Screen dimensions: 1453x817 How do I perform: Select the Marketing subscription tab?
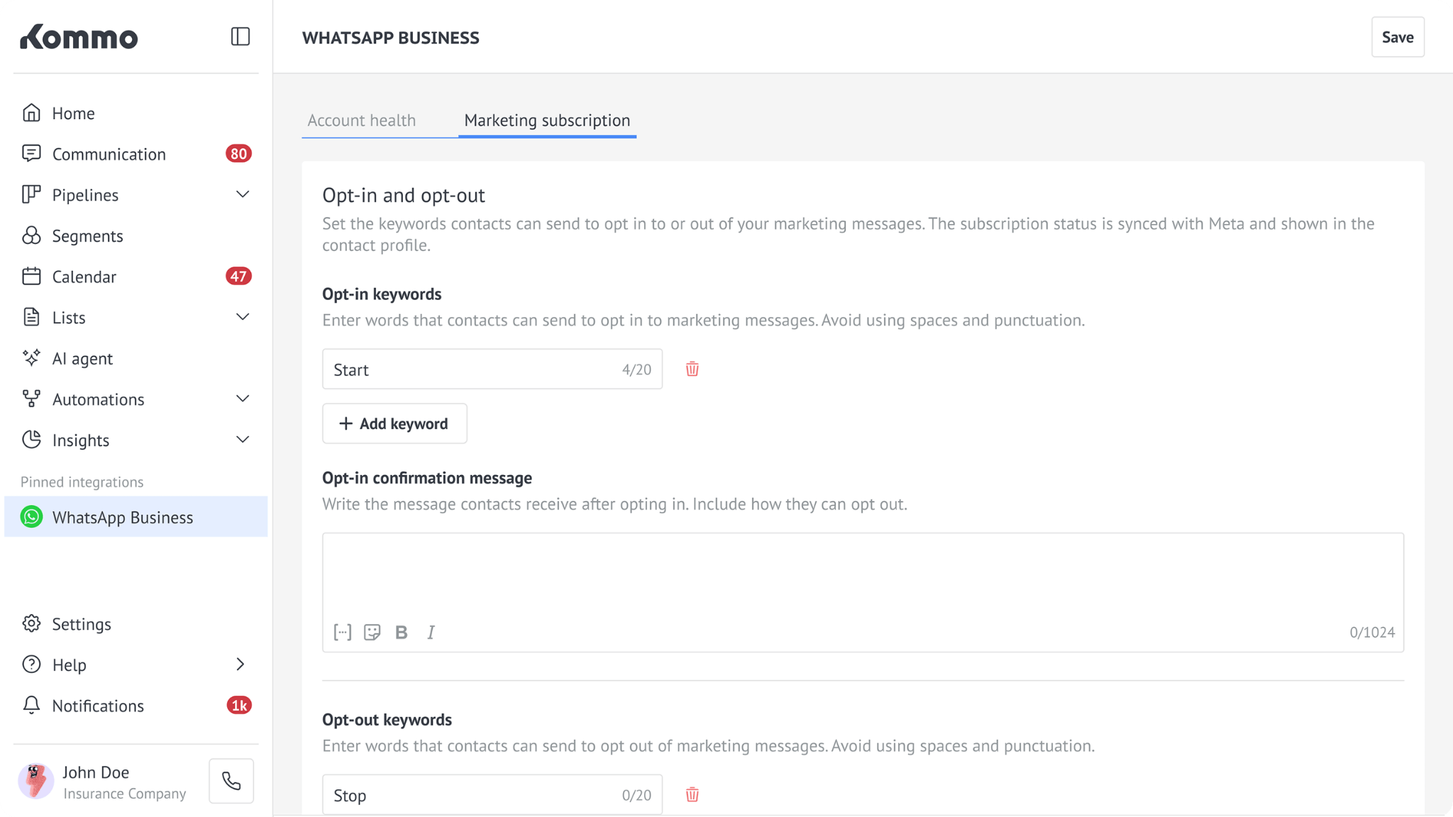pyautogui.click(x=547, y=121)
